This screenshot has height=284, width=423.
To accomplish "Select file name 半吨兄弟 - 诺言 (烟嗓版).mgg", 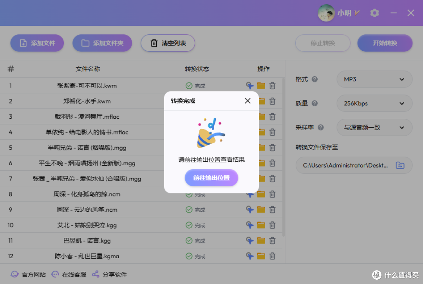I will (87, 148).
